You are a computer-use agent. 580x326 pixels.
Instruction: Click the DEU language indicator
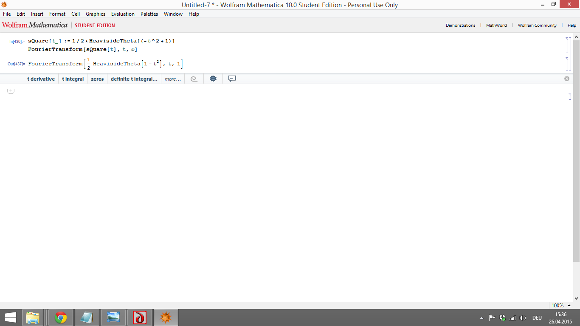537,318
